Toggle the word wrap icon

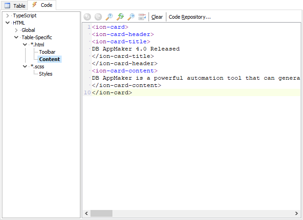142,17
